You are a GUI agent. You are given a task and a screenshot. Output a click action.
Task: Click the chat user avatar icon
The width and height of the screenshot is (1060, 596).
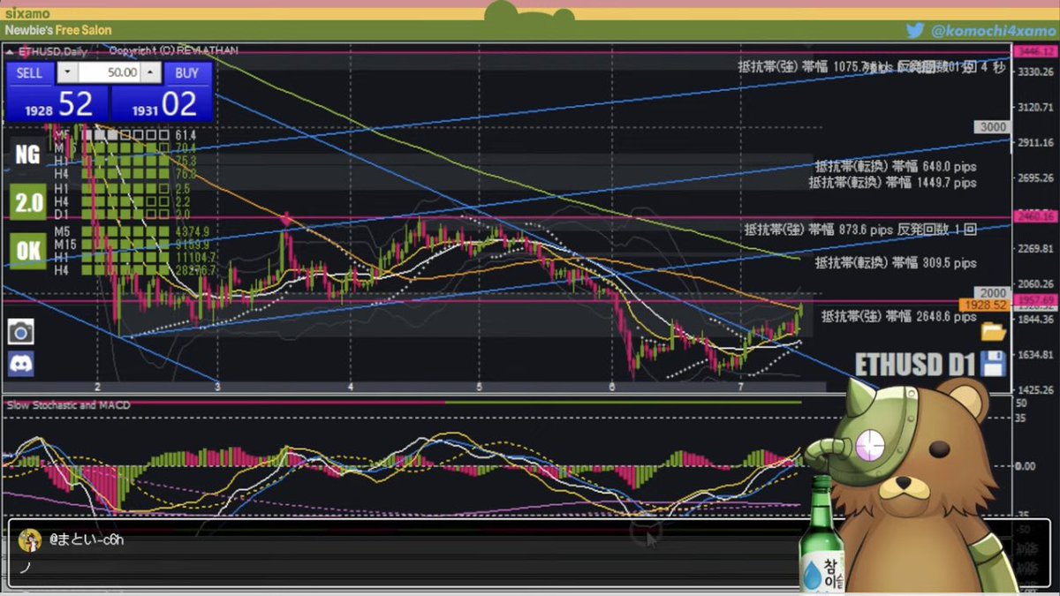[x=30, y=539]
